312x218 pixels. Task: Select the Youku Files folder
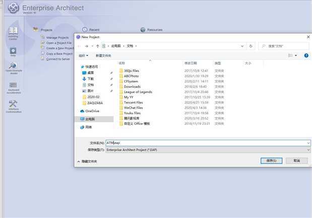click(132, 113)
